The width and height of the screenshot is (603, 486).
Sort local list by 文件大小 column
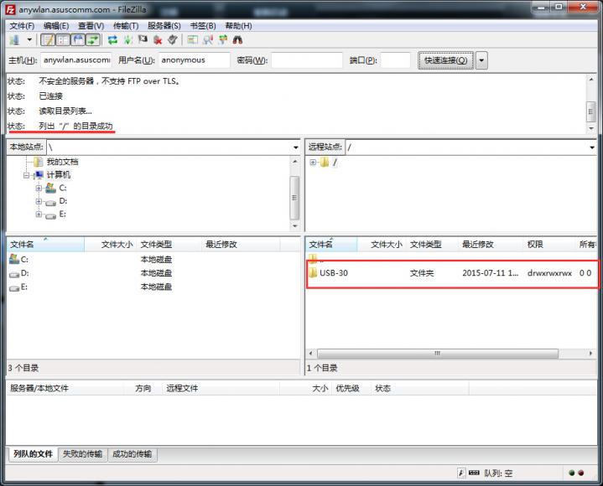point(111,245)
